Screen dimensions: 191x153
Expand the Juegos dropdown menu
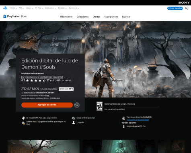(x=29, y=8)
